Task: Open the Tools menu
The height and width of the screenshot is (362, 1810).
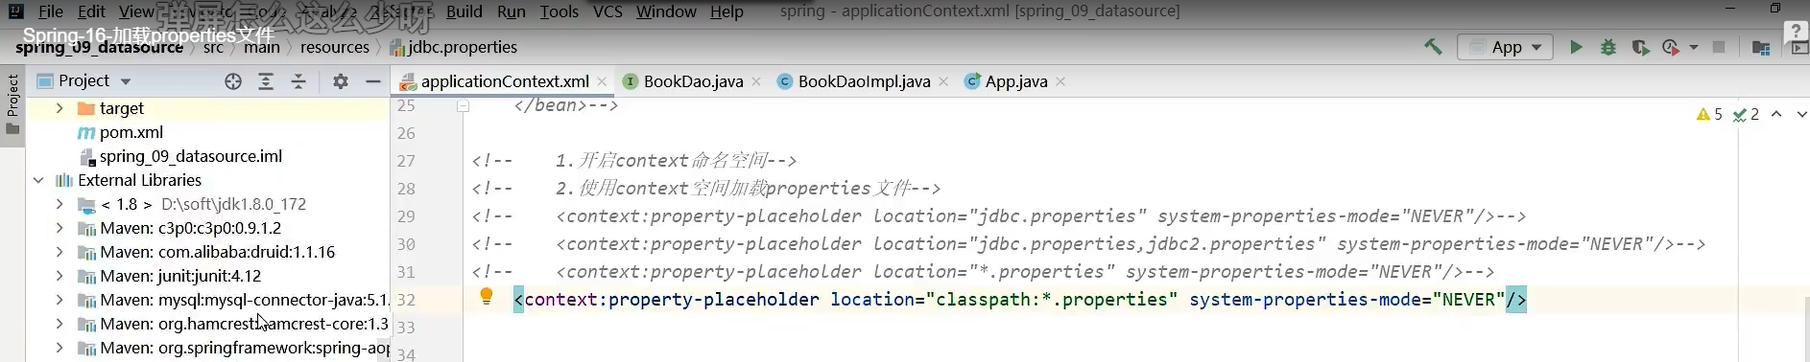Action: tap(559, 11)
